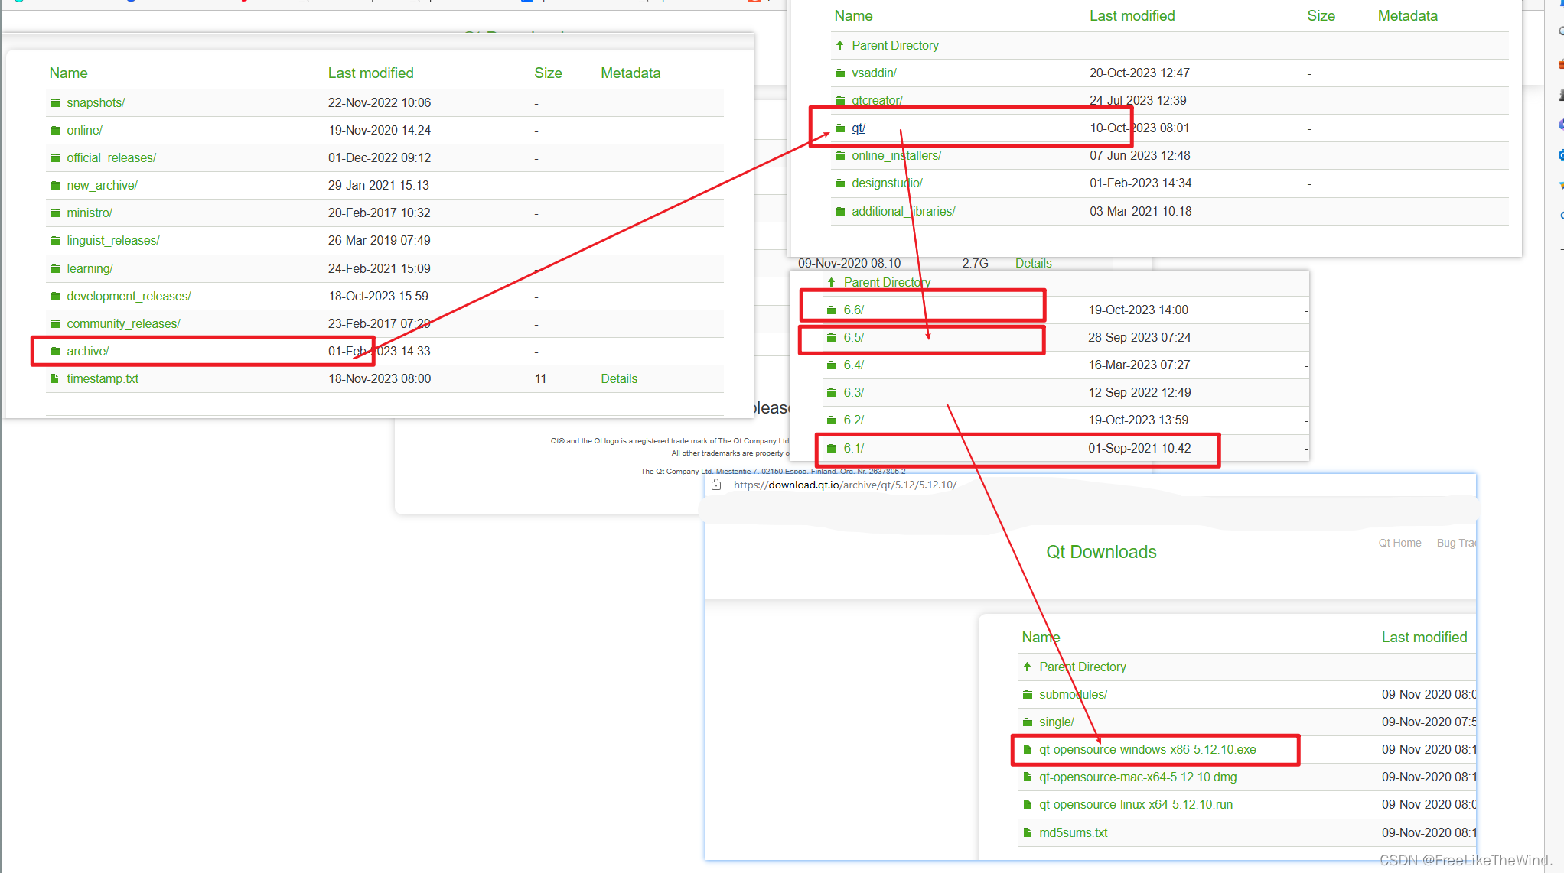Open the 6.6/ version folder

click(853, 310)
